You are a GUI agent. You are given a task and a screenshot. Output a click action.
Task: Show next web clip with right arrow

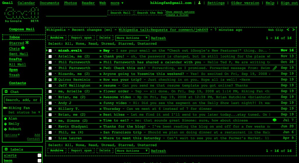(x=294, y=30)
